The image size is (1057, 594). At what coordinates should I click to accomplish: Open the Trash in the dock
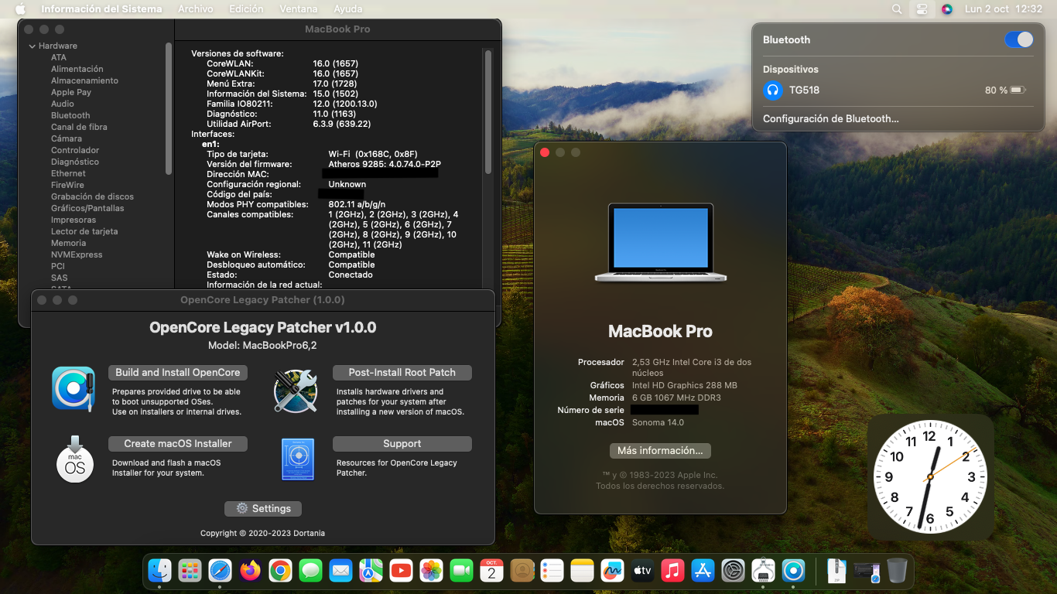tap(897, 571)
